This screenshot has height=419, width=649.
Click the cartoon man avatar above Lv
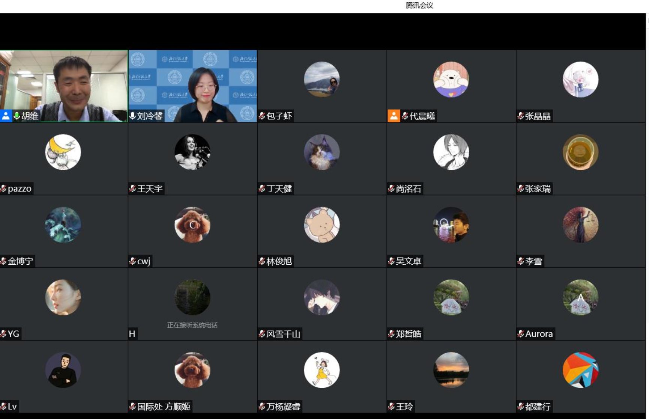point(63,370)
